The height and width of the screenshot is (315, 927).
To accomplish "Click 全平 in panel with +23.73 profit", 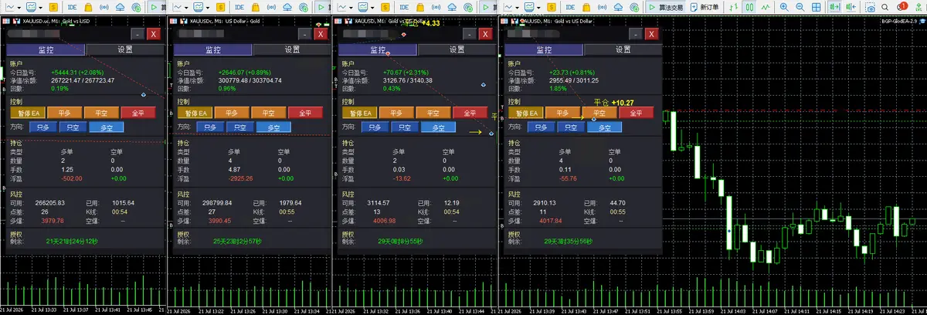I will click(x=637, y=113).
